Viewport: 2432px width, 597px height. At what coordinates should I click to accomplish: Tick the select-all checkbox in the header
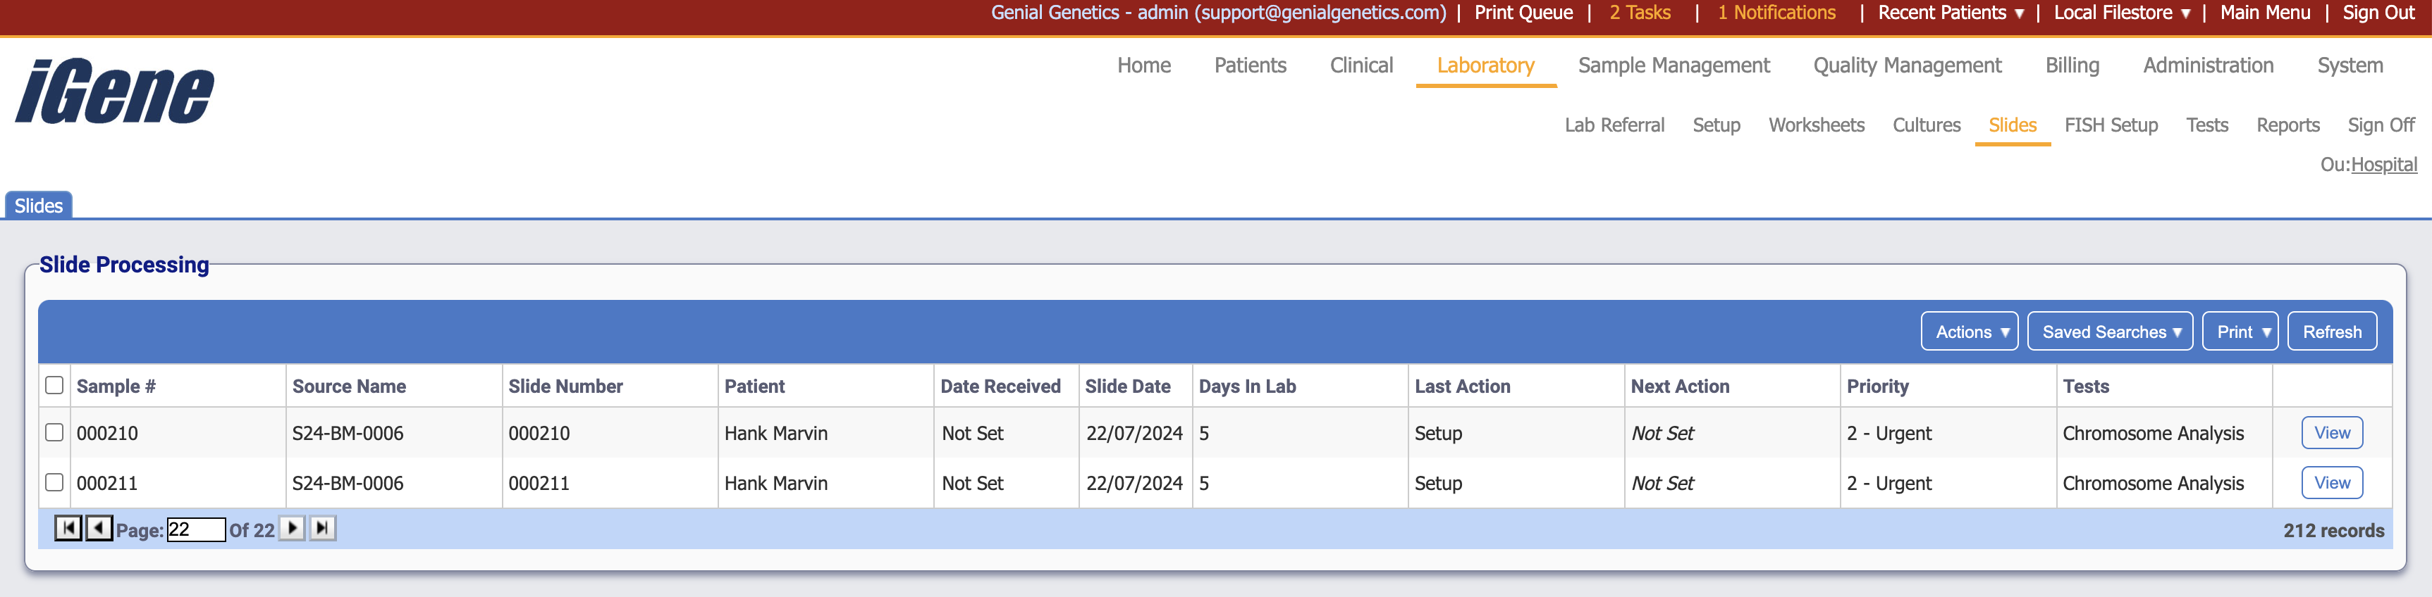pyautogui.click(x=55, y=385)
